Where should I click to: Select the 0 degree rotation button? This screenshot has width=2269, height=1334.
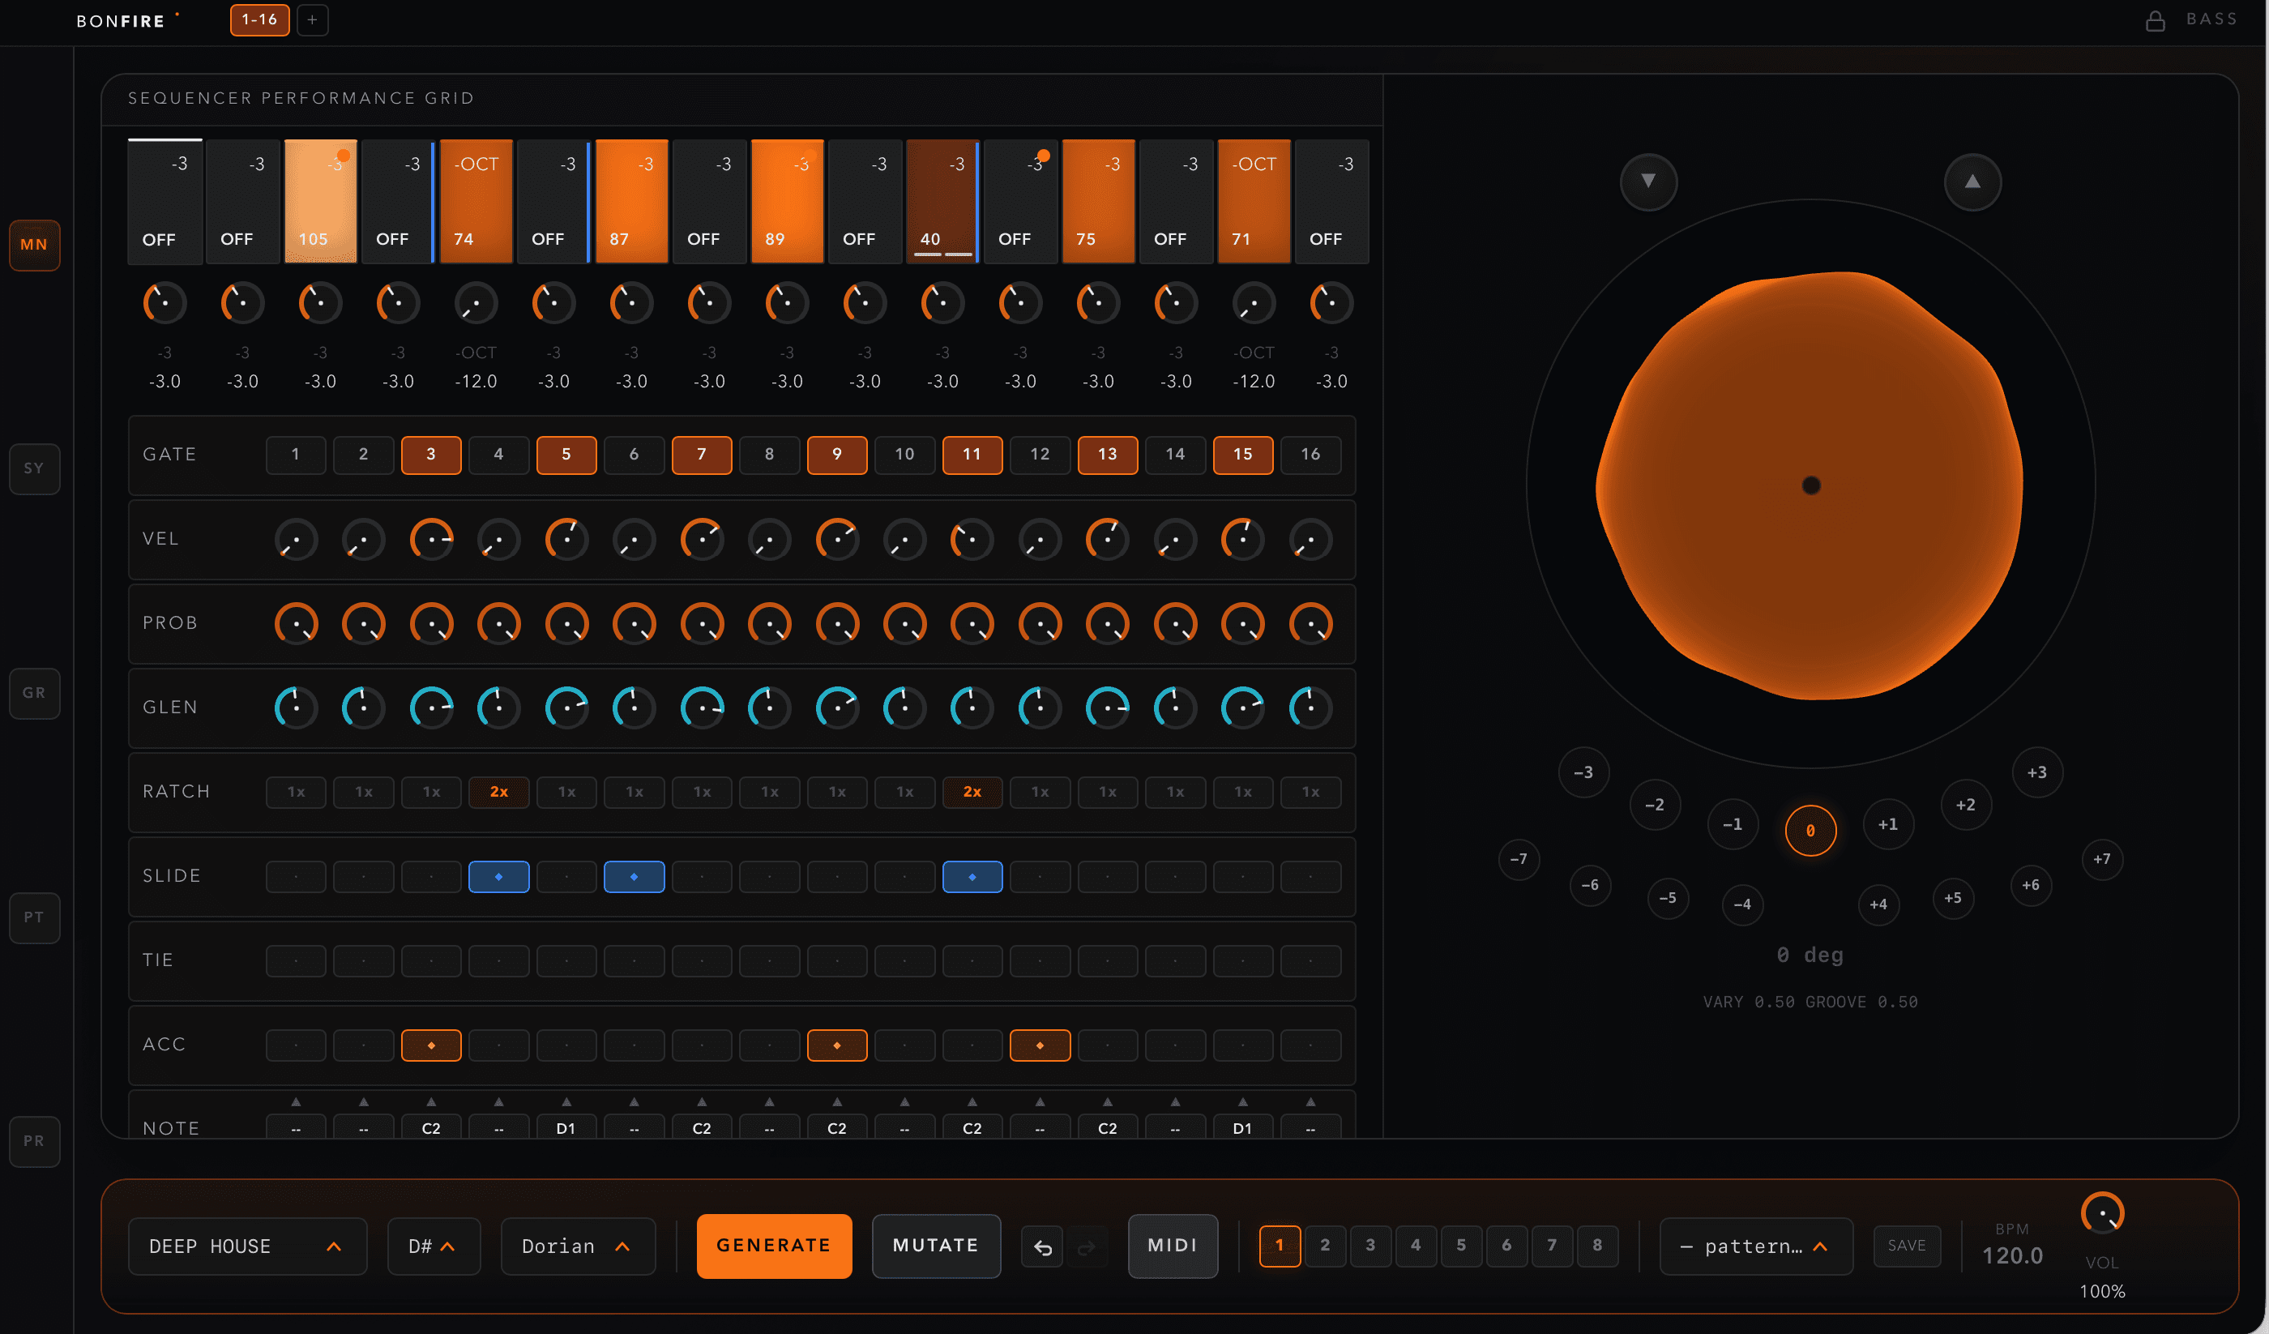(1810, 831)
